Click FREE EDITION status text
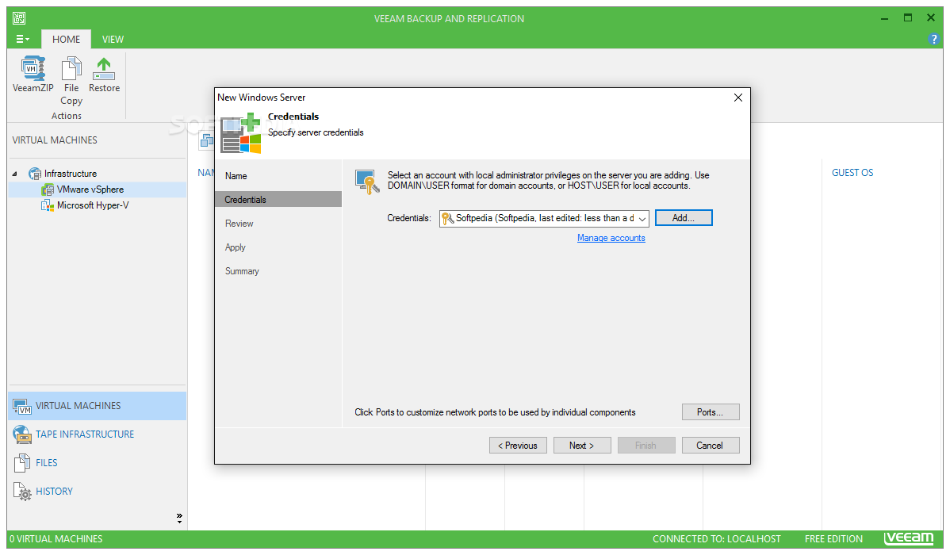950x555 pixels. (833, 538)
